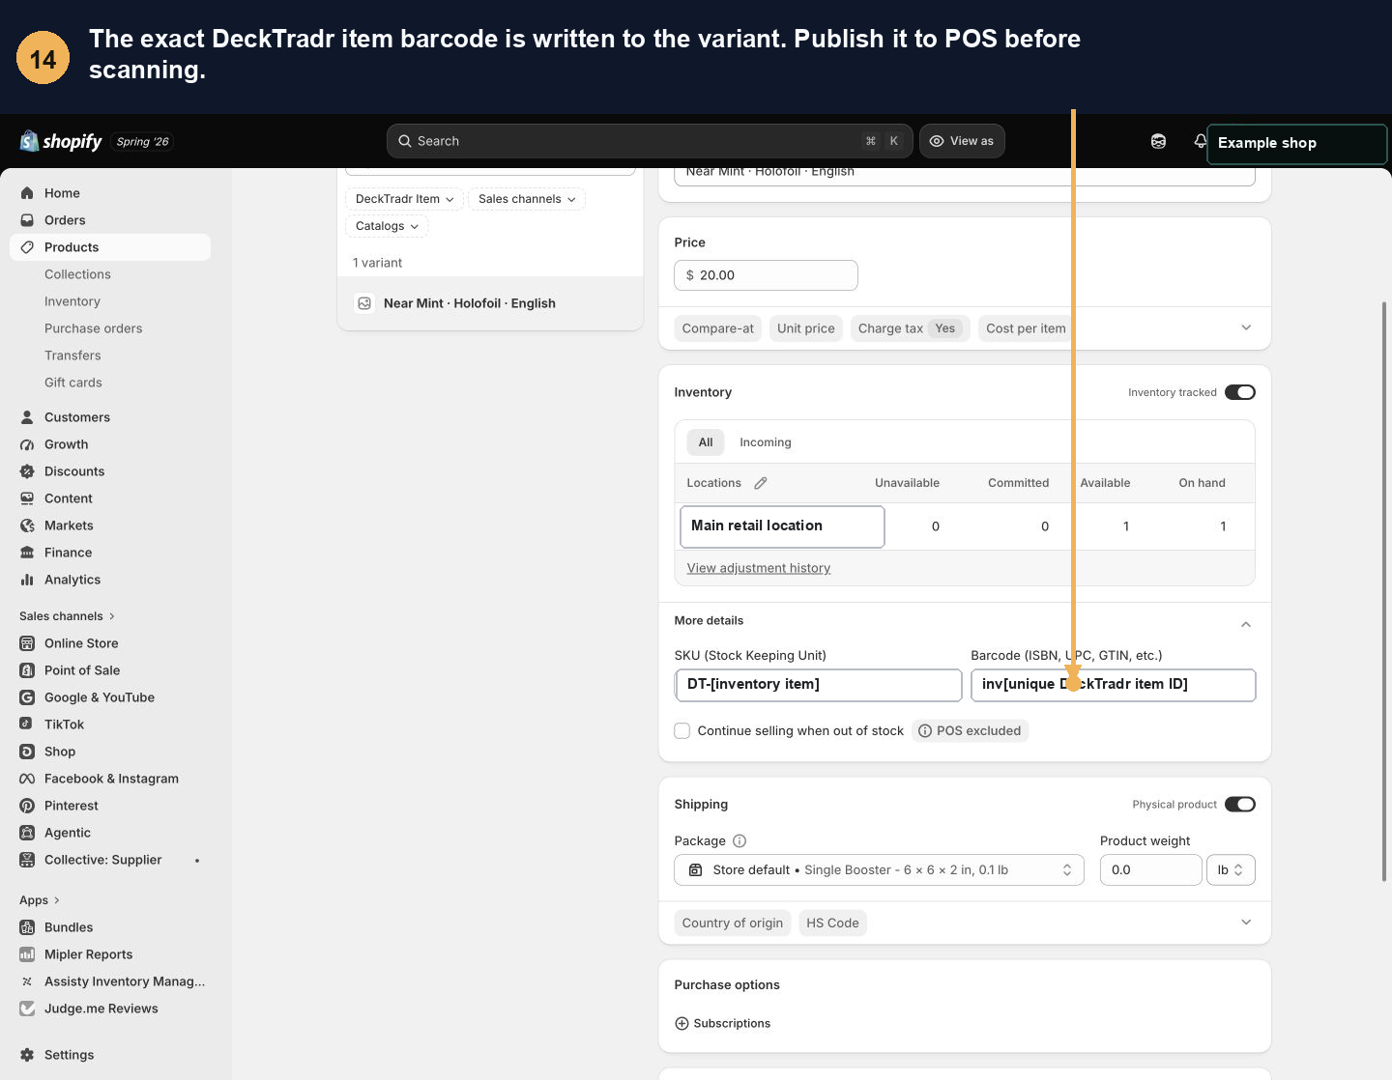Select the All inventory tab
Viewport: 1392px width, 1080px height.
click(x=706, y=442)
